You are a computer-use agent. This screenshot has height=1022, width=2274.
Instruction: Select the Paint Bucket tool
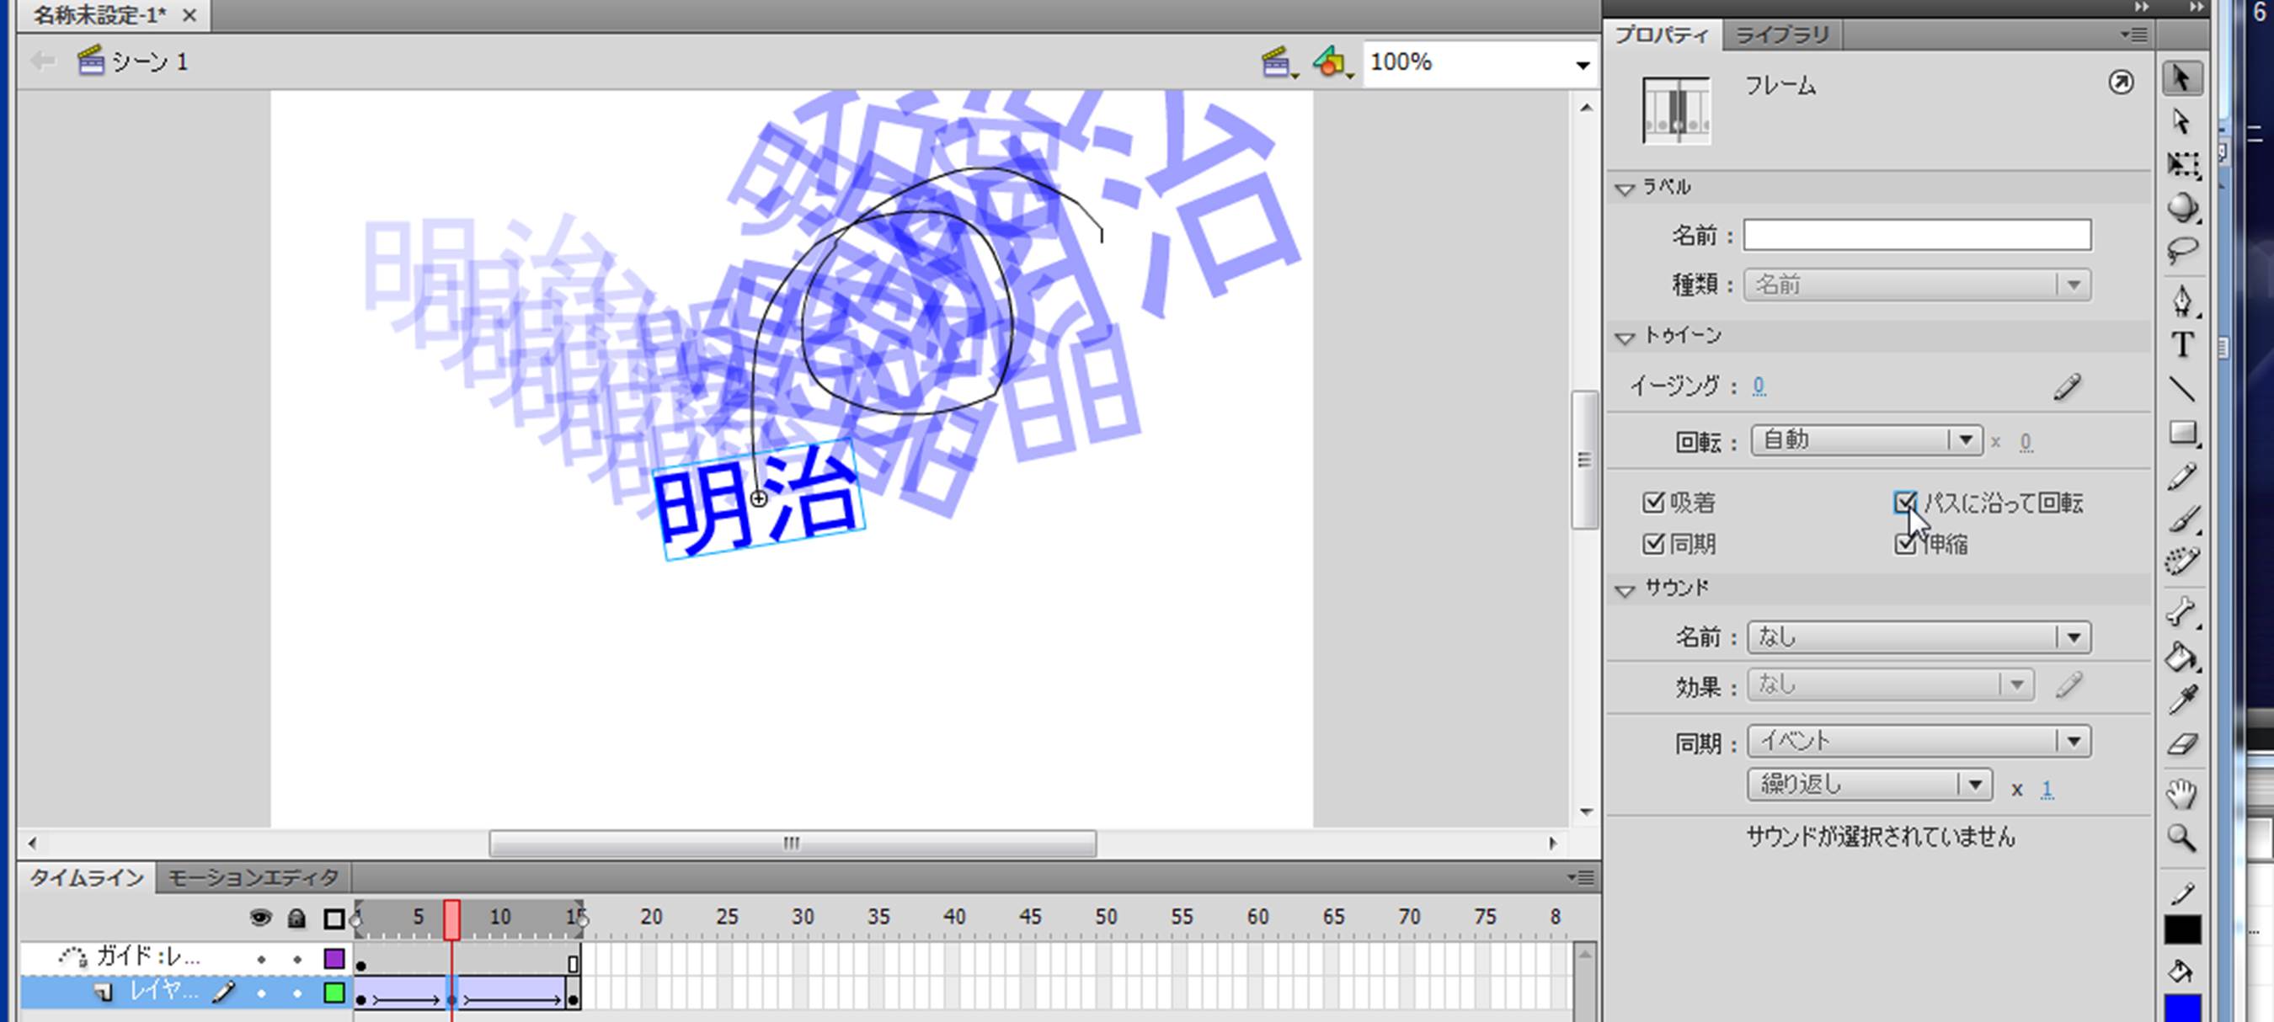click(x=2182, y=657)
